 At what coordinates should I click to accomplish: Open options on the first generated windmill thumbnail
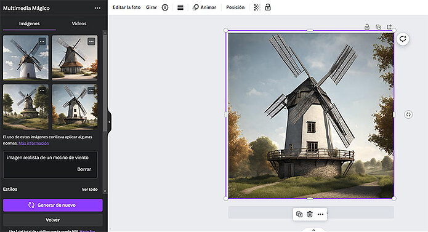click(x=42, y=41)
